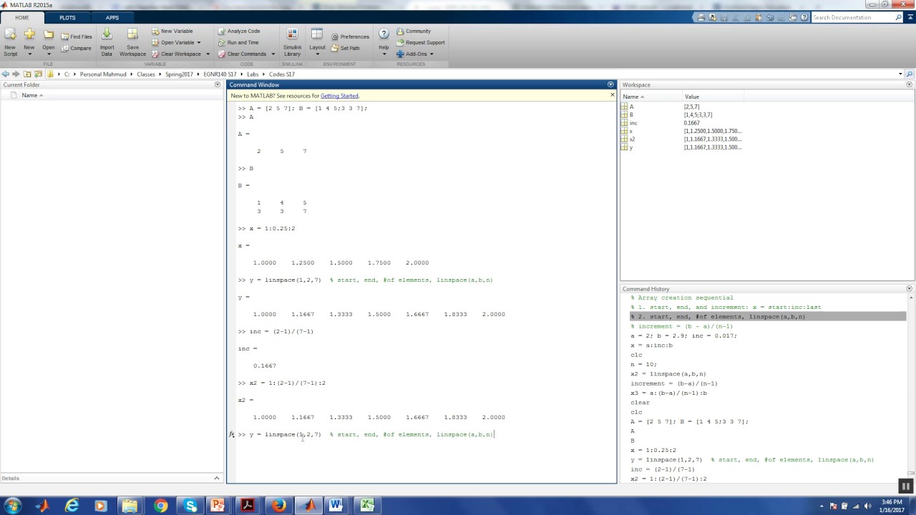
Task: Open Workspace panel actions menu
Action: [x=910, y=84]
